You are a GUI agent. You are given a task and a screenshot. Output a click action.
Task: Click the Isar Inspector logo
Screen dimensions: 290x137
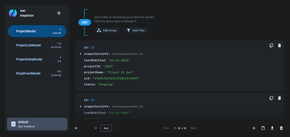13,13
